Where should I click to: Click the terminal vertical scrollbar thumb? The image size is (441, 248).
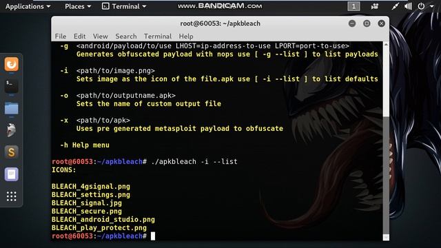(386, 175)
